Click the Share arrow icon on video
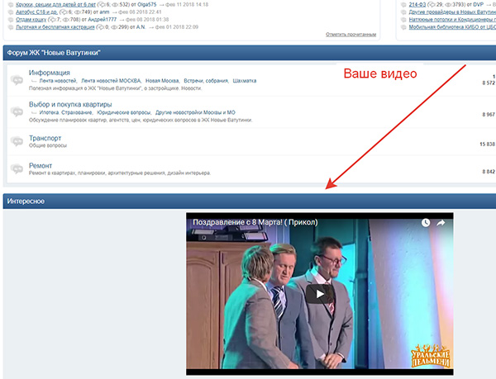This screenshot has width=496, height=379. tap(441, 223)
